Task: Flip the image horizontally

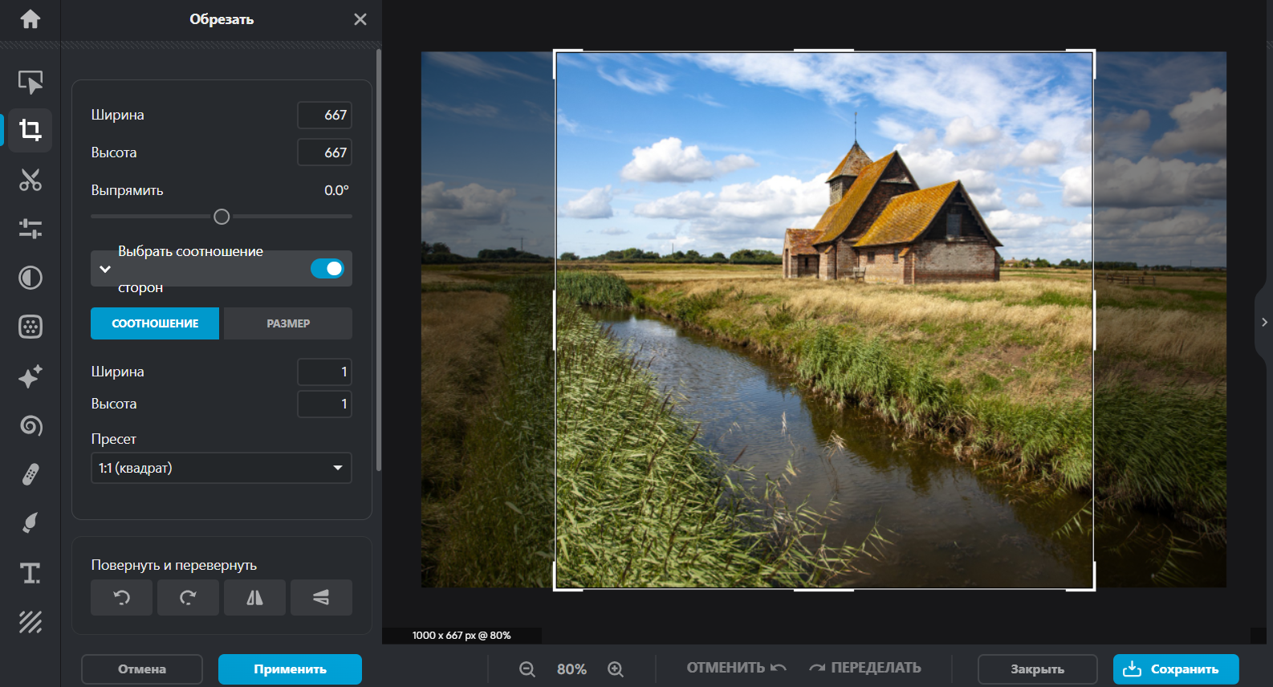Action: pyautogui.click(x=254, y=597)
